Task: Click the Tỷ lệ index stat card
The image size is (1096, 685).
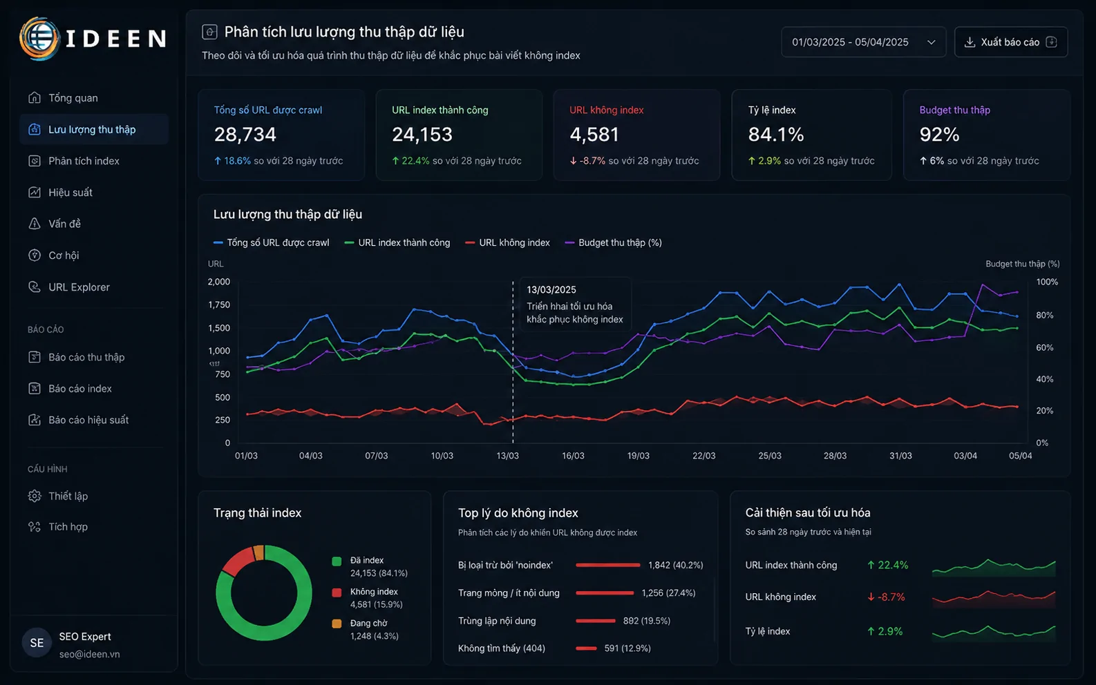Action: pos(813,135)
